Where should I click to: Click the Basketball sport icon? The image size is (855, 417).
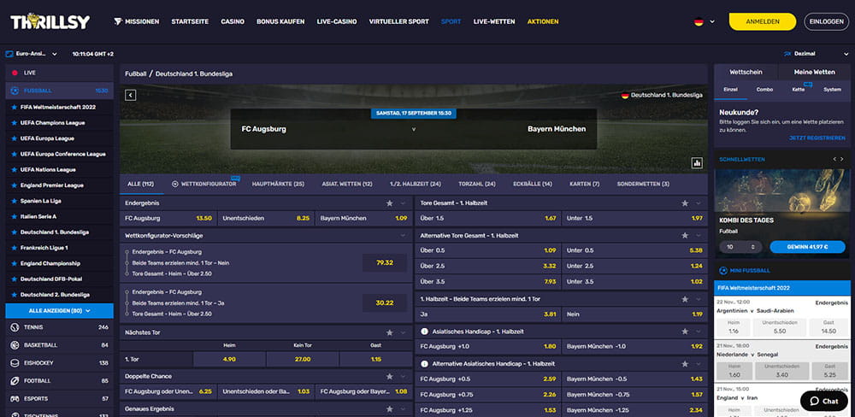click(x=15, y=345)
